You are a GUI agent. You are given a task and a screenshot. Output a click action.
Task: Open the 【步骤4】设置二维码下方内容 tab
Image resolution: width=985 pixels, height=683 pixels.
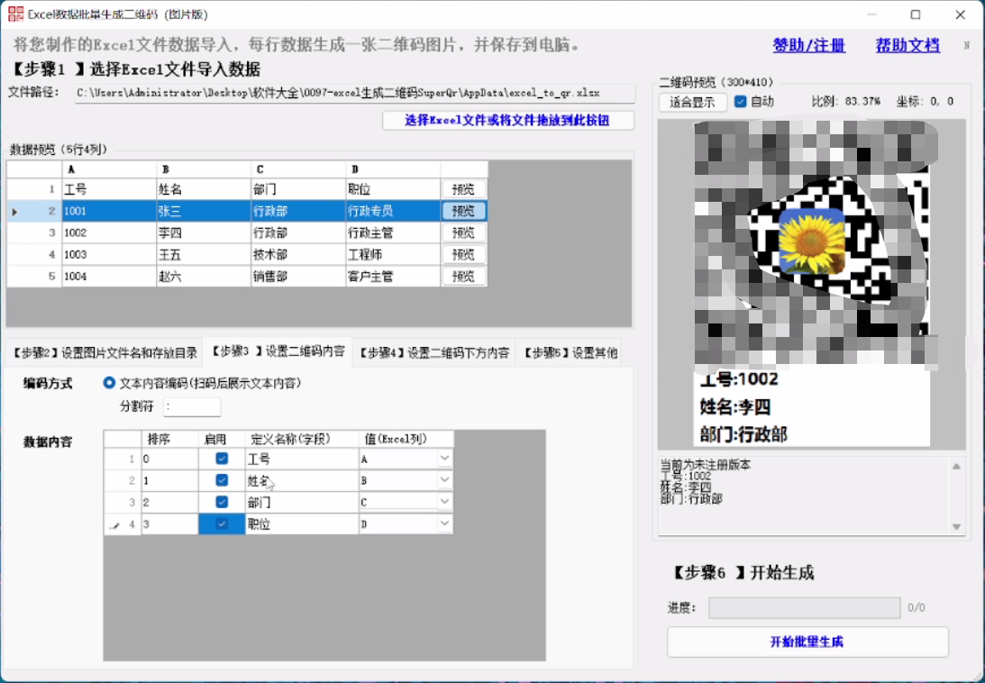pyautogui.click(x=433, y=353)
